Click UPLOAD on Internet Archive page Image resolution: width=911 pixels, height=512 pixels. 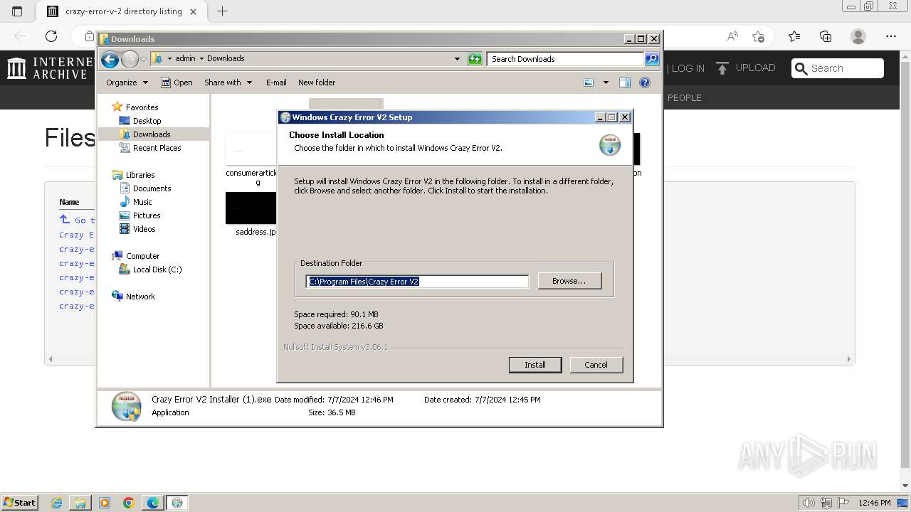pos(746,68)
